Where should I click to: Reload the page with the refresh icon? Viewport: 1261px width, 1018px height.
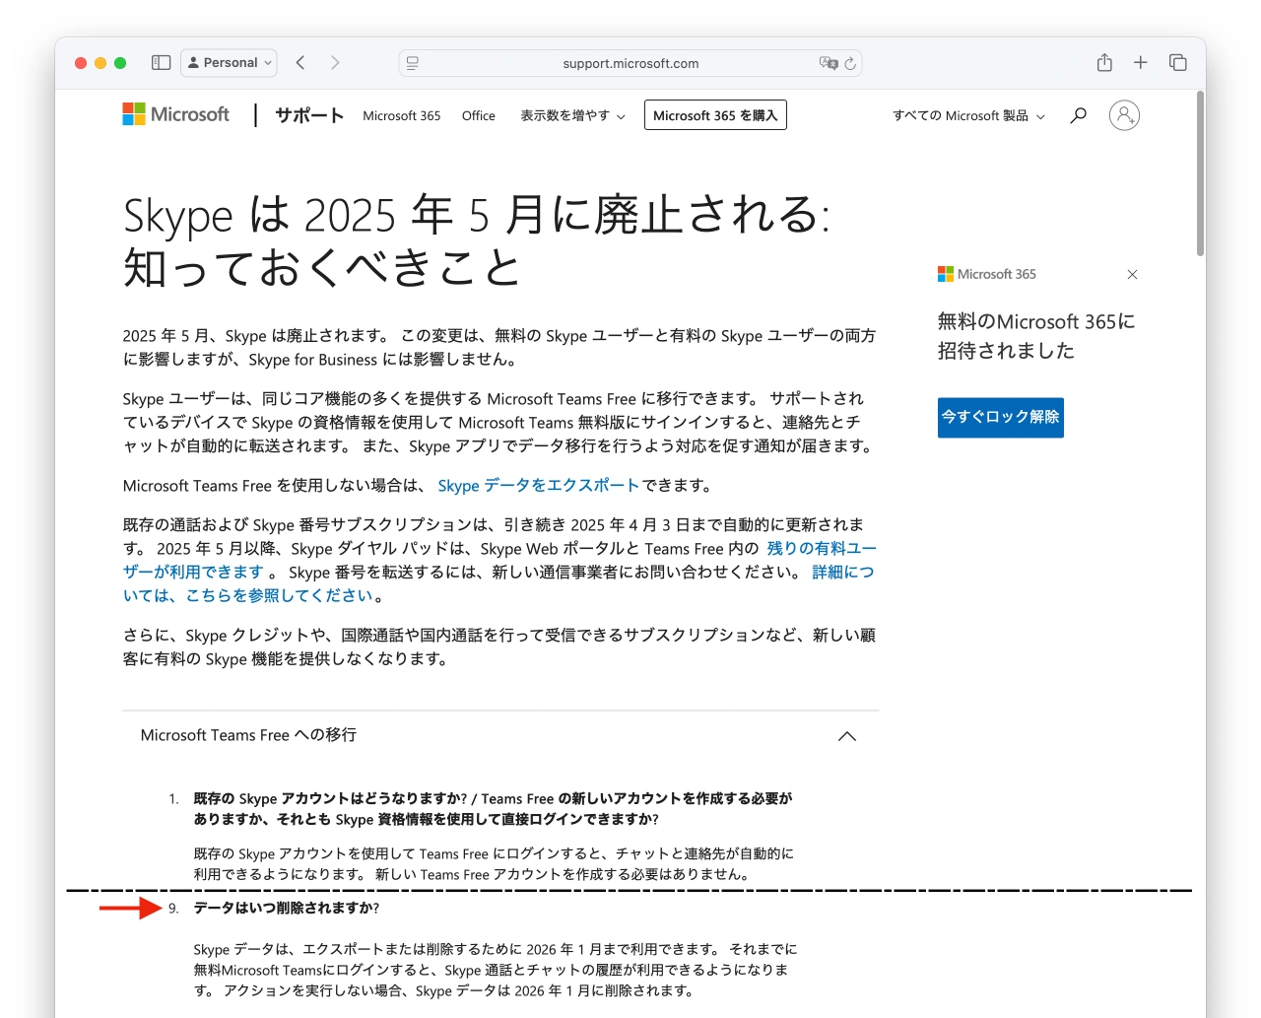tap(850, 63)
